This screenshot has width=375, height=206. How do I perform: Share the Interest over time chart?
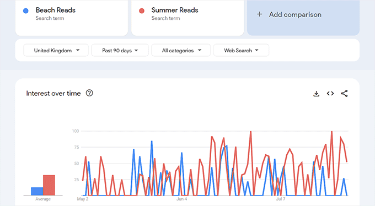pos(344,94)
